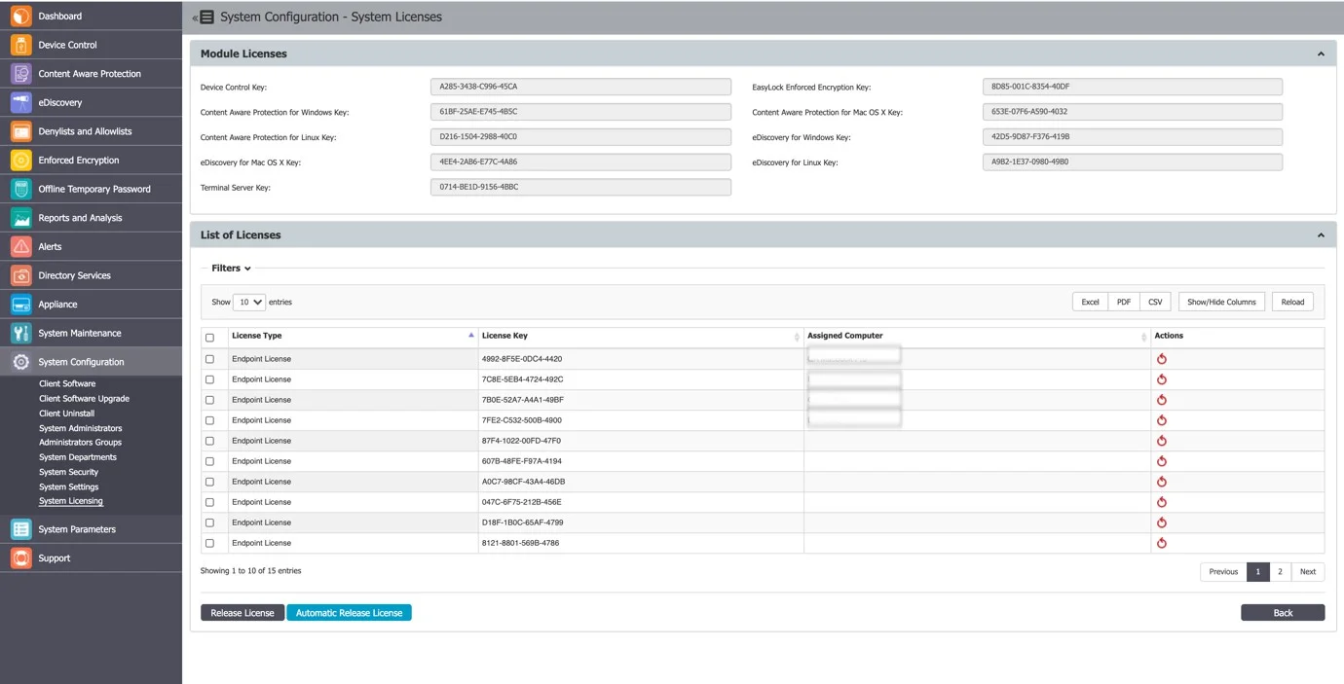The height and width of the screenshot is (684, 1344).
Task: Export the license list to Excel
Action: point(1090,302)
